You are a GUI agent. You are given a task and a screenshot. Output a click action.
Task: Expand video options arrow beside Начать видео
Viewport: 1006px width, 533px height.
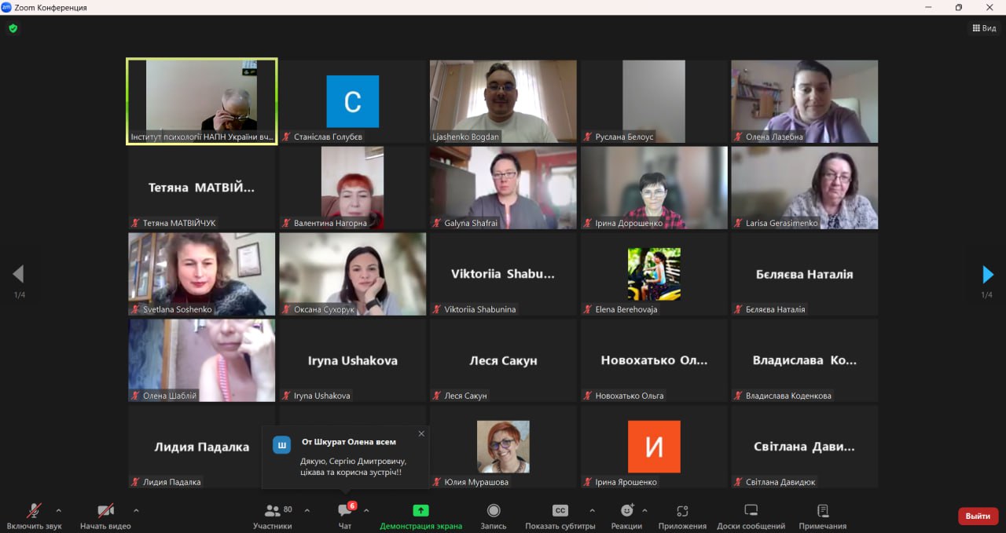click(x=136, y=510)
